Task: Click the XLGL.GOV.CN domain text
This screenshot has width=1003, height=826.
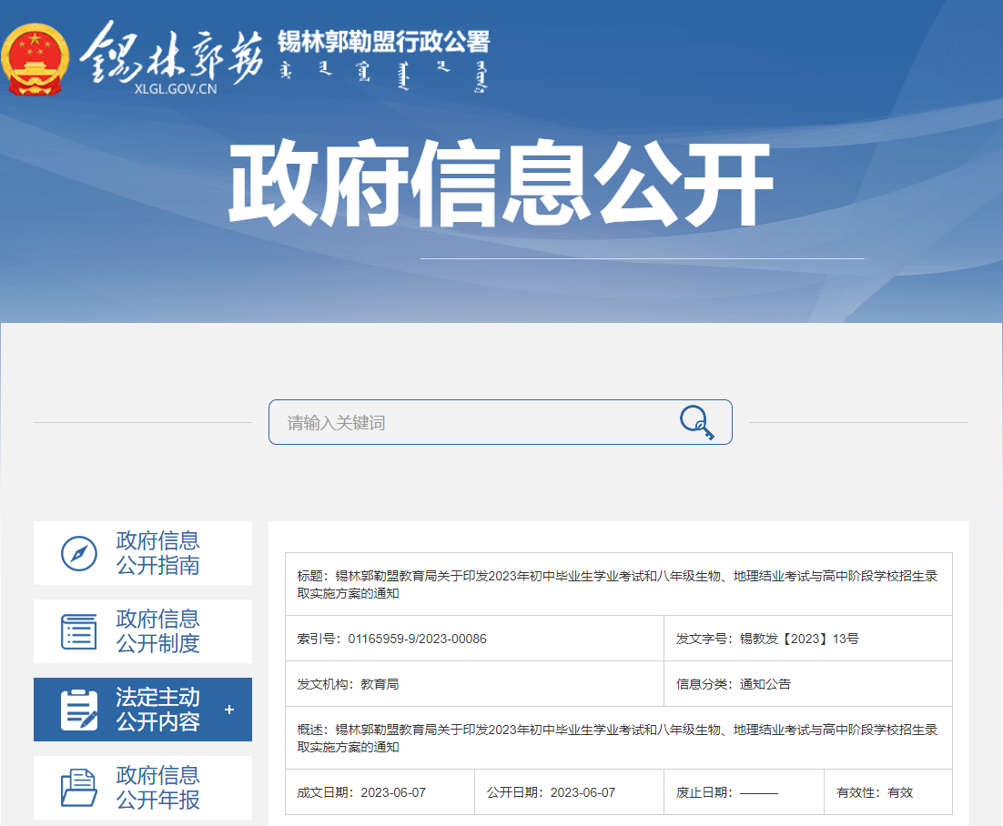Action: coord(175,89)
